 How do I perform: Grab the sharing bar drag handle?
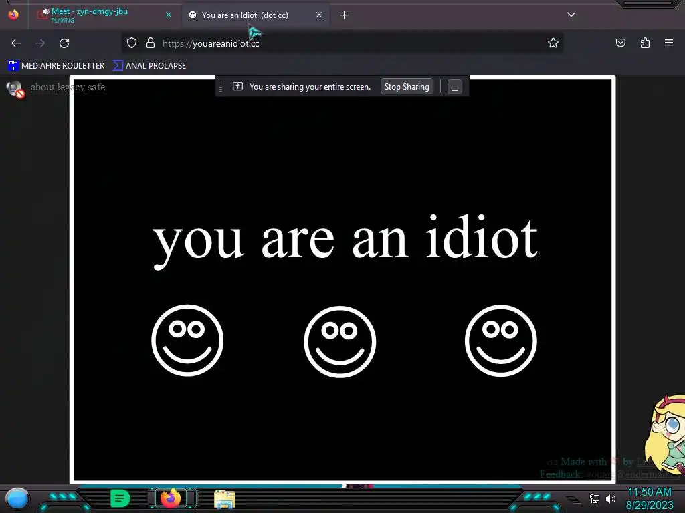click(x=221, y=86)
